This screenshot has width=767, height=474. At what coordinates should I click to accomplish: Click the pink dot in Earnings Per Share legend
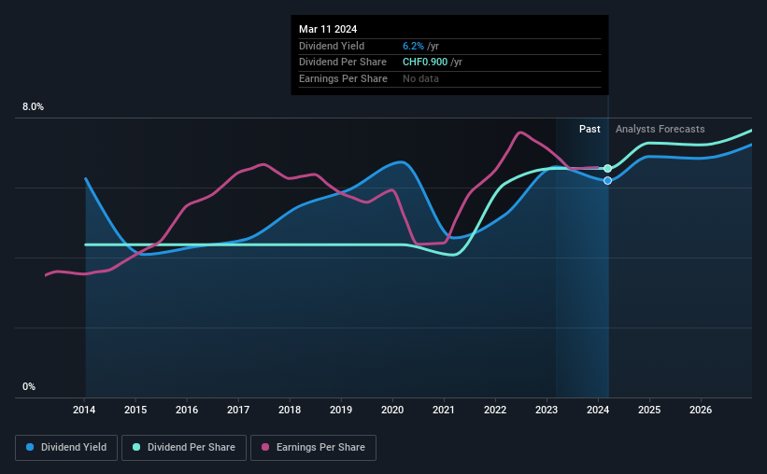tap(265, 447)
